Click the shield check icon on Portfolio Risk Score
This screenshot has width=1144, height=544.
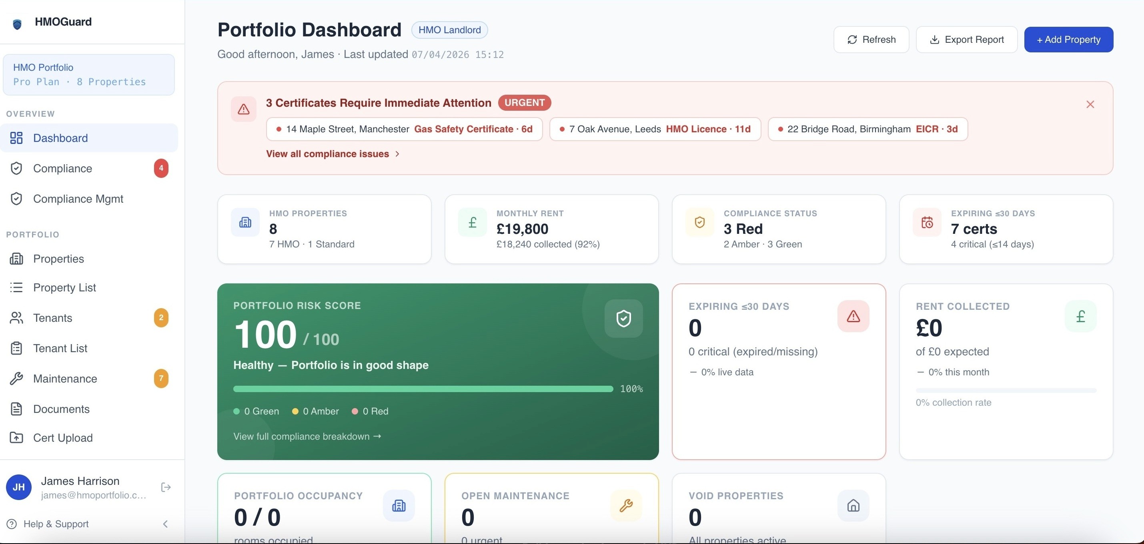pos(623,319)
